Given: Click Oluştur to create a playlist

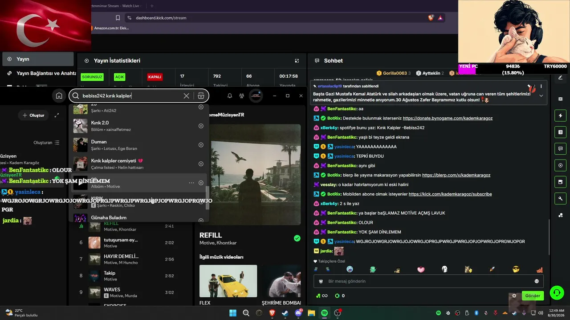Looking at the screenshot, I should pyautogui.click(x=33, y=115).
